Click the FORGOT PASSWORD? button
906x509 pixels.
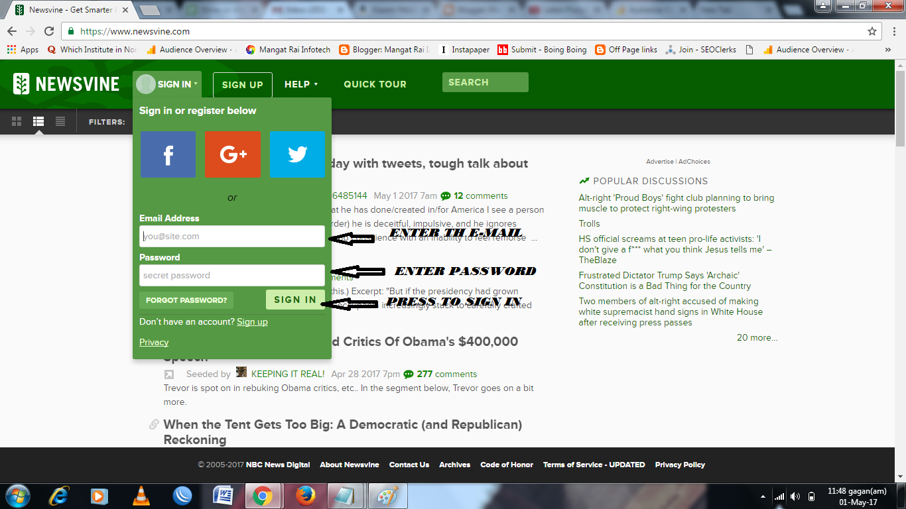pos(186,300)
